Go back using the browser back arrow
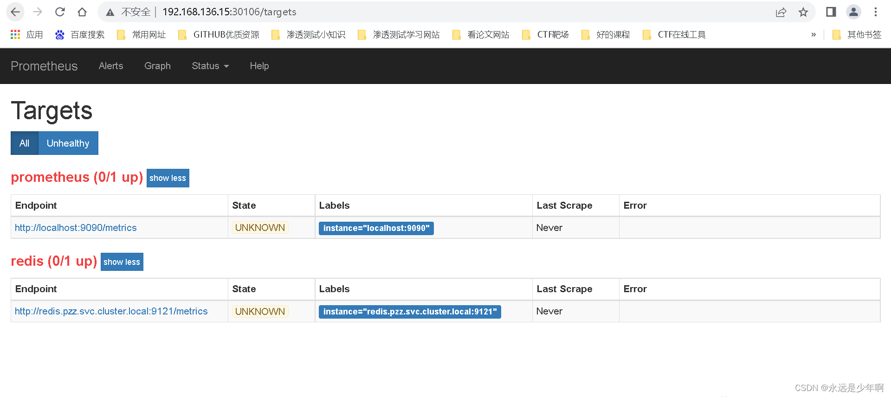Screen dimensions: 891x397 click(15, 12)
